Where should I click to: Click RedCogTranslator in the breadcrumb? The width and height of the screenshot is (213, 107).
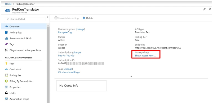tap(25, 4)
